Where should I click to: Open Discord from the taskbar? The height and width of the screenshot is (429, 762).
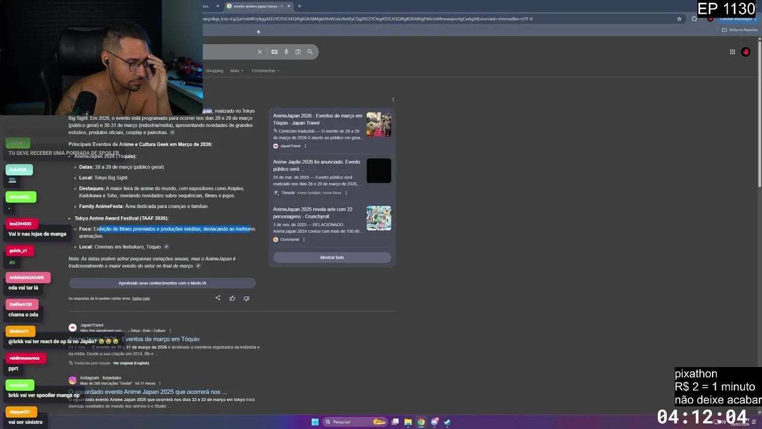coord(435,422)
